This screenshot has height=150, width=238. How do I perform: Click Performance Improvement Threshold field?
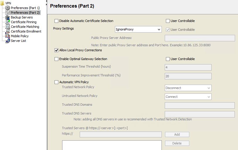pyautogui.click(x=188, y=76)
